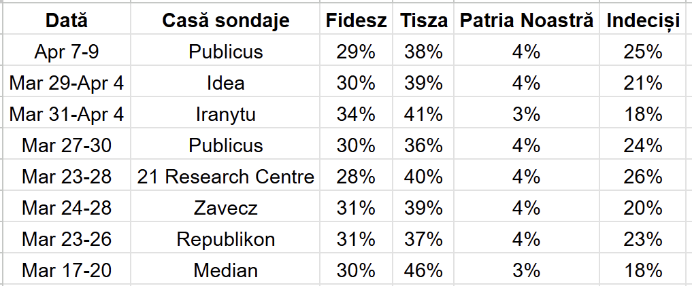692x286 pixels.
Task: Select the 'Republikon' pollster cell
Action: 225,239
